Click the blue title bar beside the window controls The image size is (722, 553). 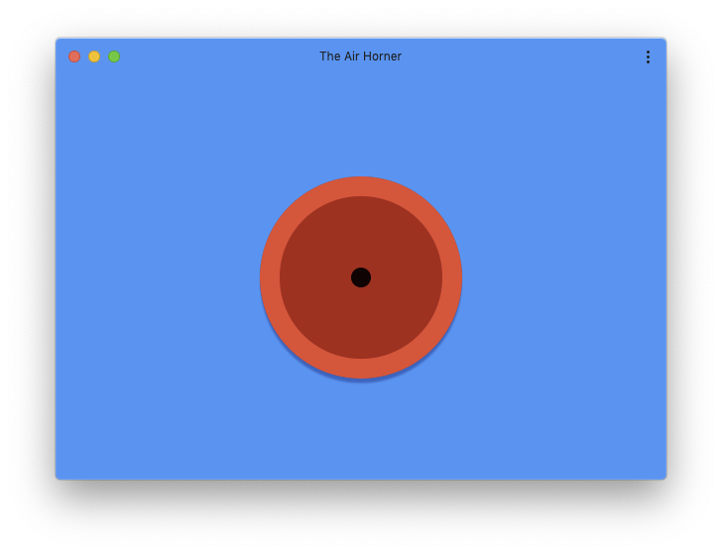tap(207, 56)
